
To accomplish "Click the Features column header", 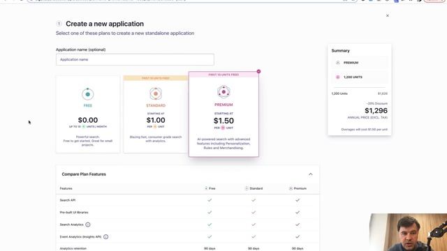I will click(66, 188).
